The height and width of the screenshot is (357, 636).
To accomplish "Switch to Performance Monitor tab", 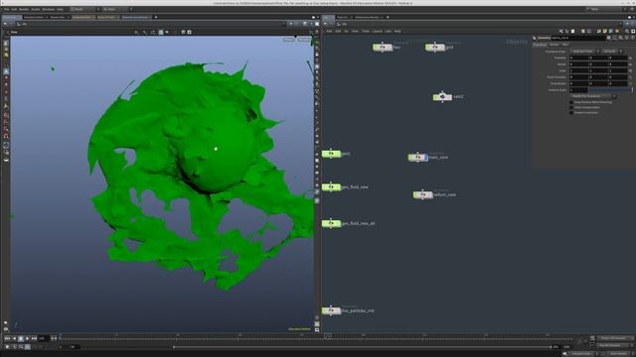I will point(368,18).
